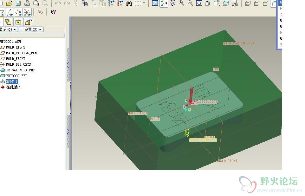Search with the binoculars Find tool
Viewport: 305px width, 196px height.
pos(129,3)
